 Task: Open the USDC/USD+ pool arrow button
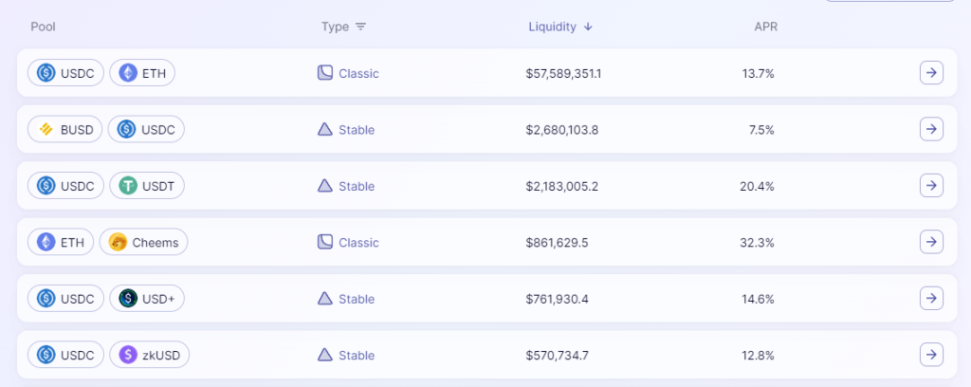931,299
